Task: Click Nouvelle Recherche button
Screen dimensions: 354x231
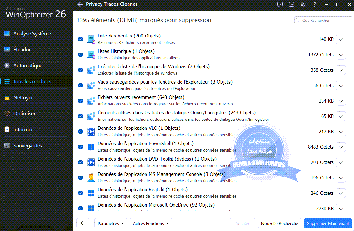Action: pyautogui.click(x=279, y=223)
